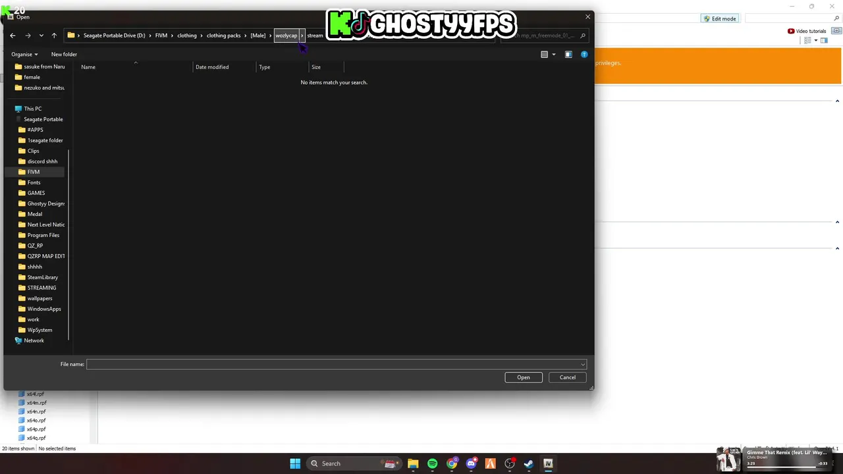The height and width of the screenshot is (474, 843).
Task: Go back with the dialog's Back arrow
Action: 13,36
